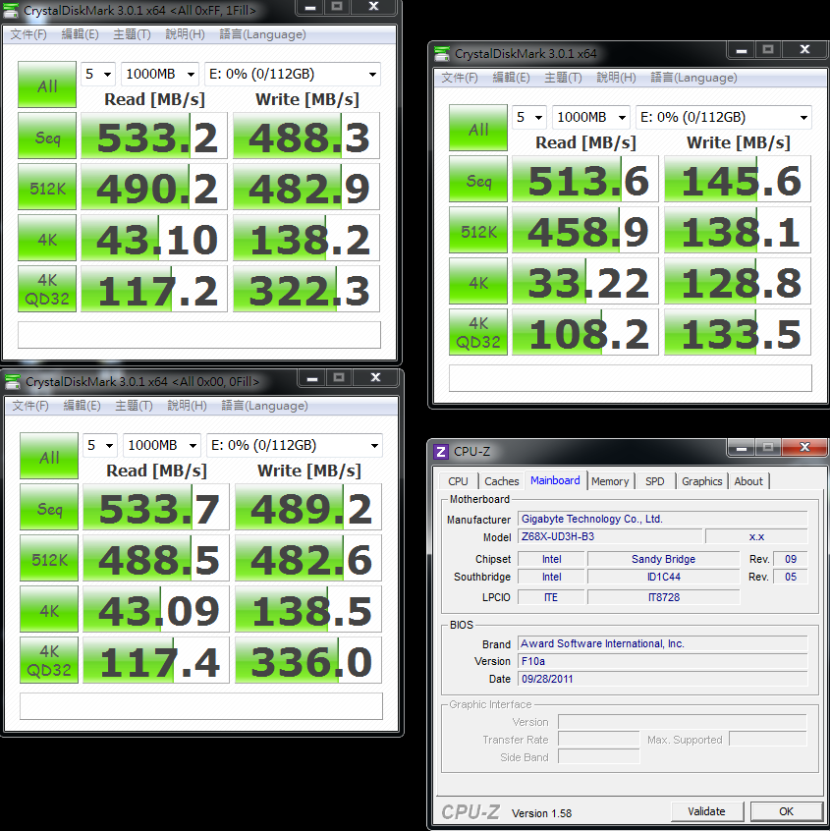Switch to the CPU tab in CPU-Z

458,481
